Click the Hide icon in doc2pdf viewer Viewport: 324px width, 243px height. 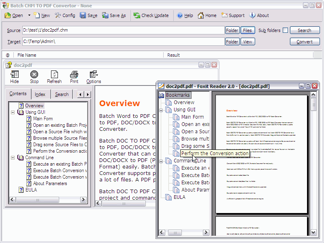point(15,75)
